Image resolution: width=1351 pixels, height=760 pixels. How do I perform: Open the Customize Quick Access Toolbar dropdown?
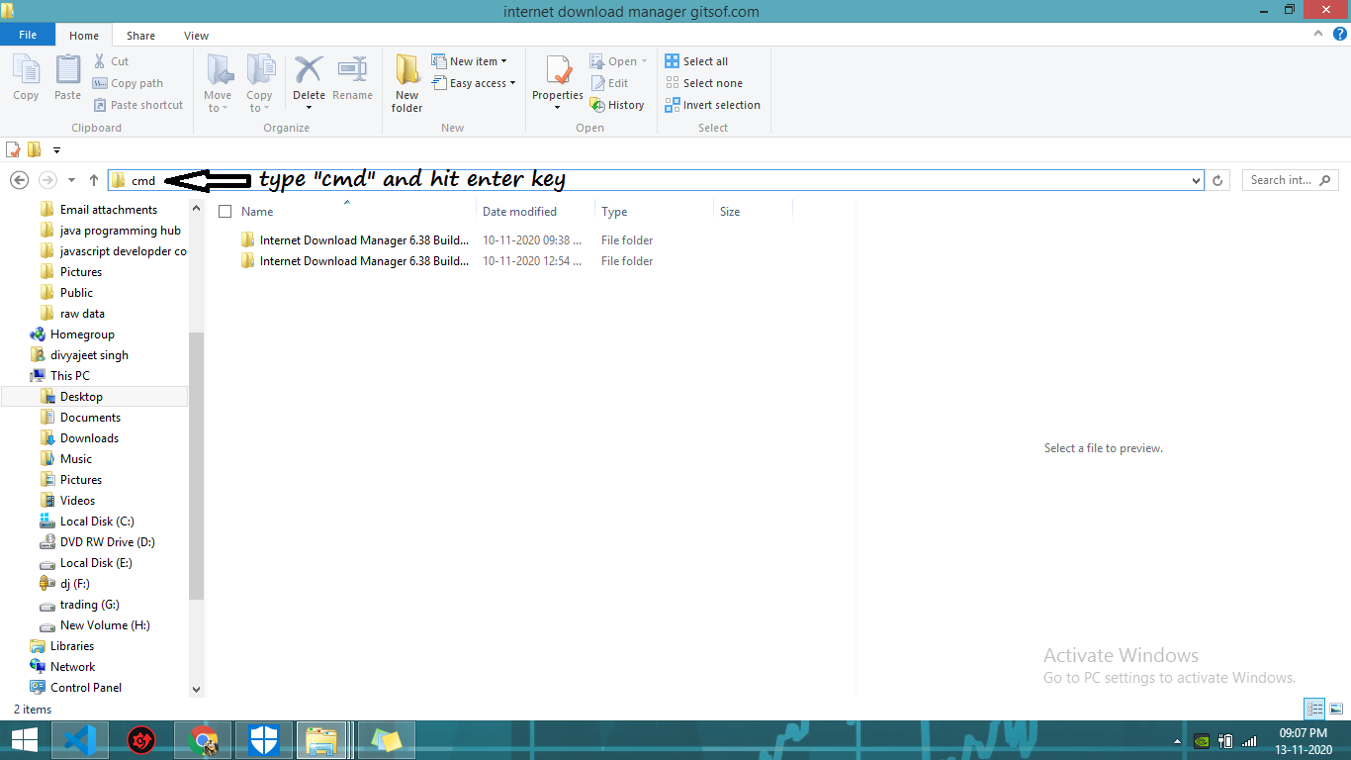point(56,150)
